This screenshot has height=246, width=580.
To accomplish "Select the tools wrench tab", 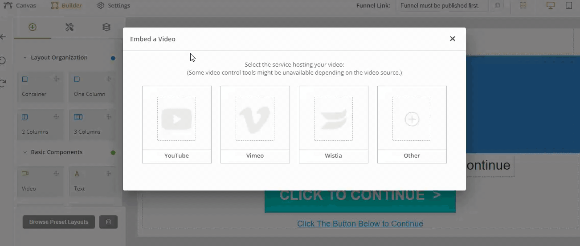I will click(x=69, y=27).
